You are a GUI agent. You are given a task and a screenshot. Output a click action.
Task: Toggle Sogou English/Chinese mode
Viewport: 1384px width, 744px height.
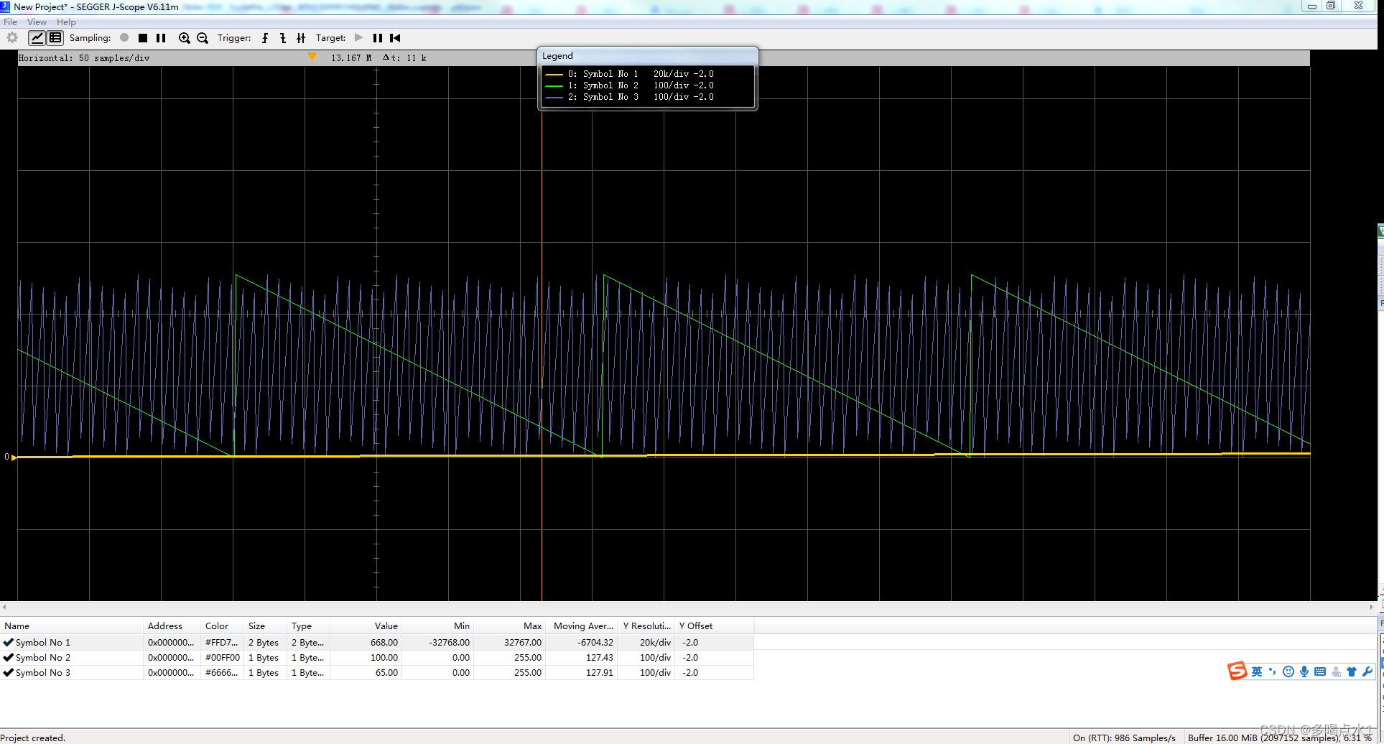pyautogui.click(x=1256, y=671)
